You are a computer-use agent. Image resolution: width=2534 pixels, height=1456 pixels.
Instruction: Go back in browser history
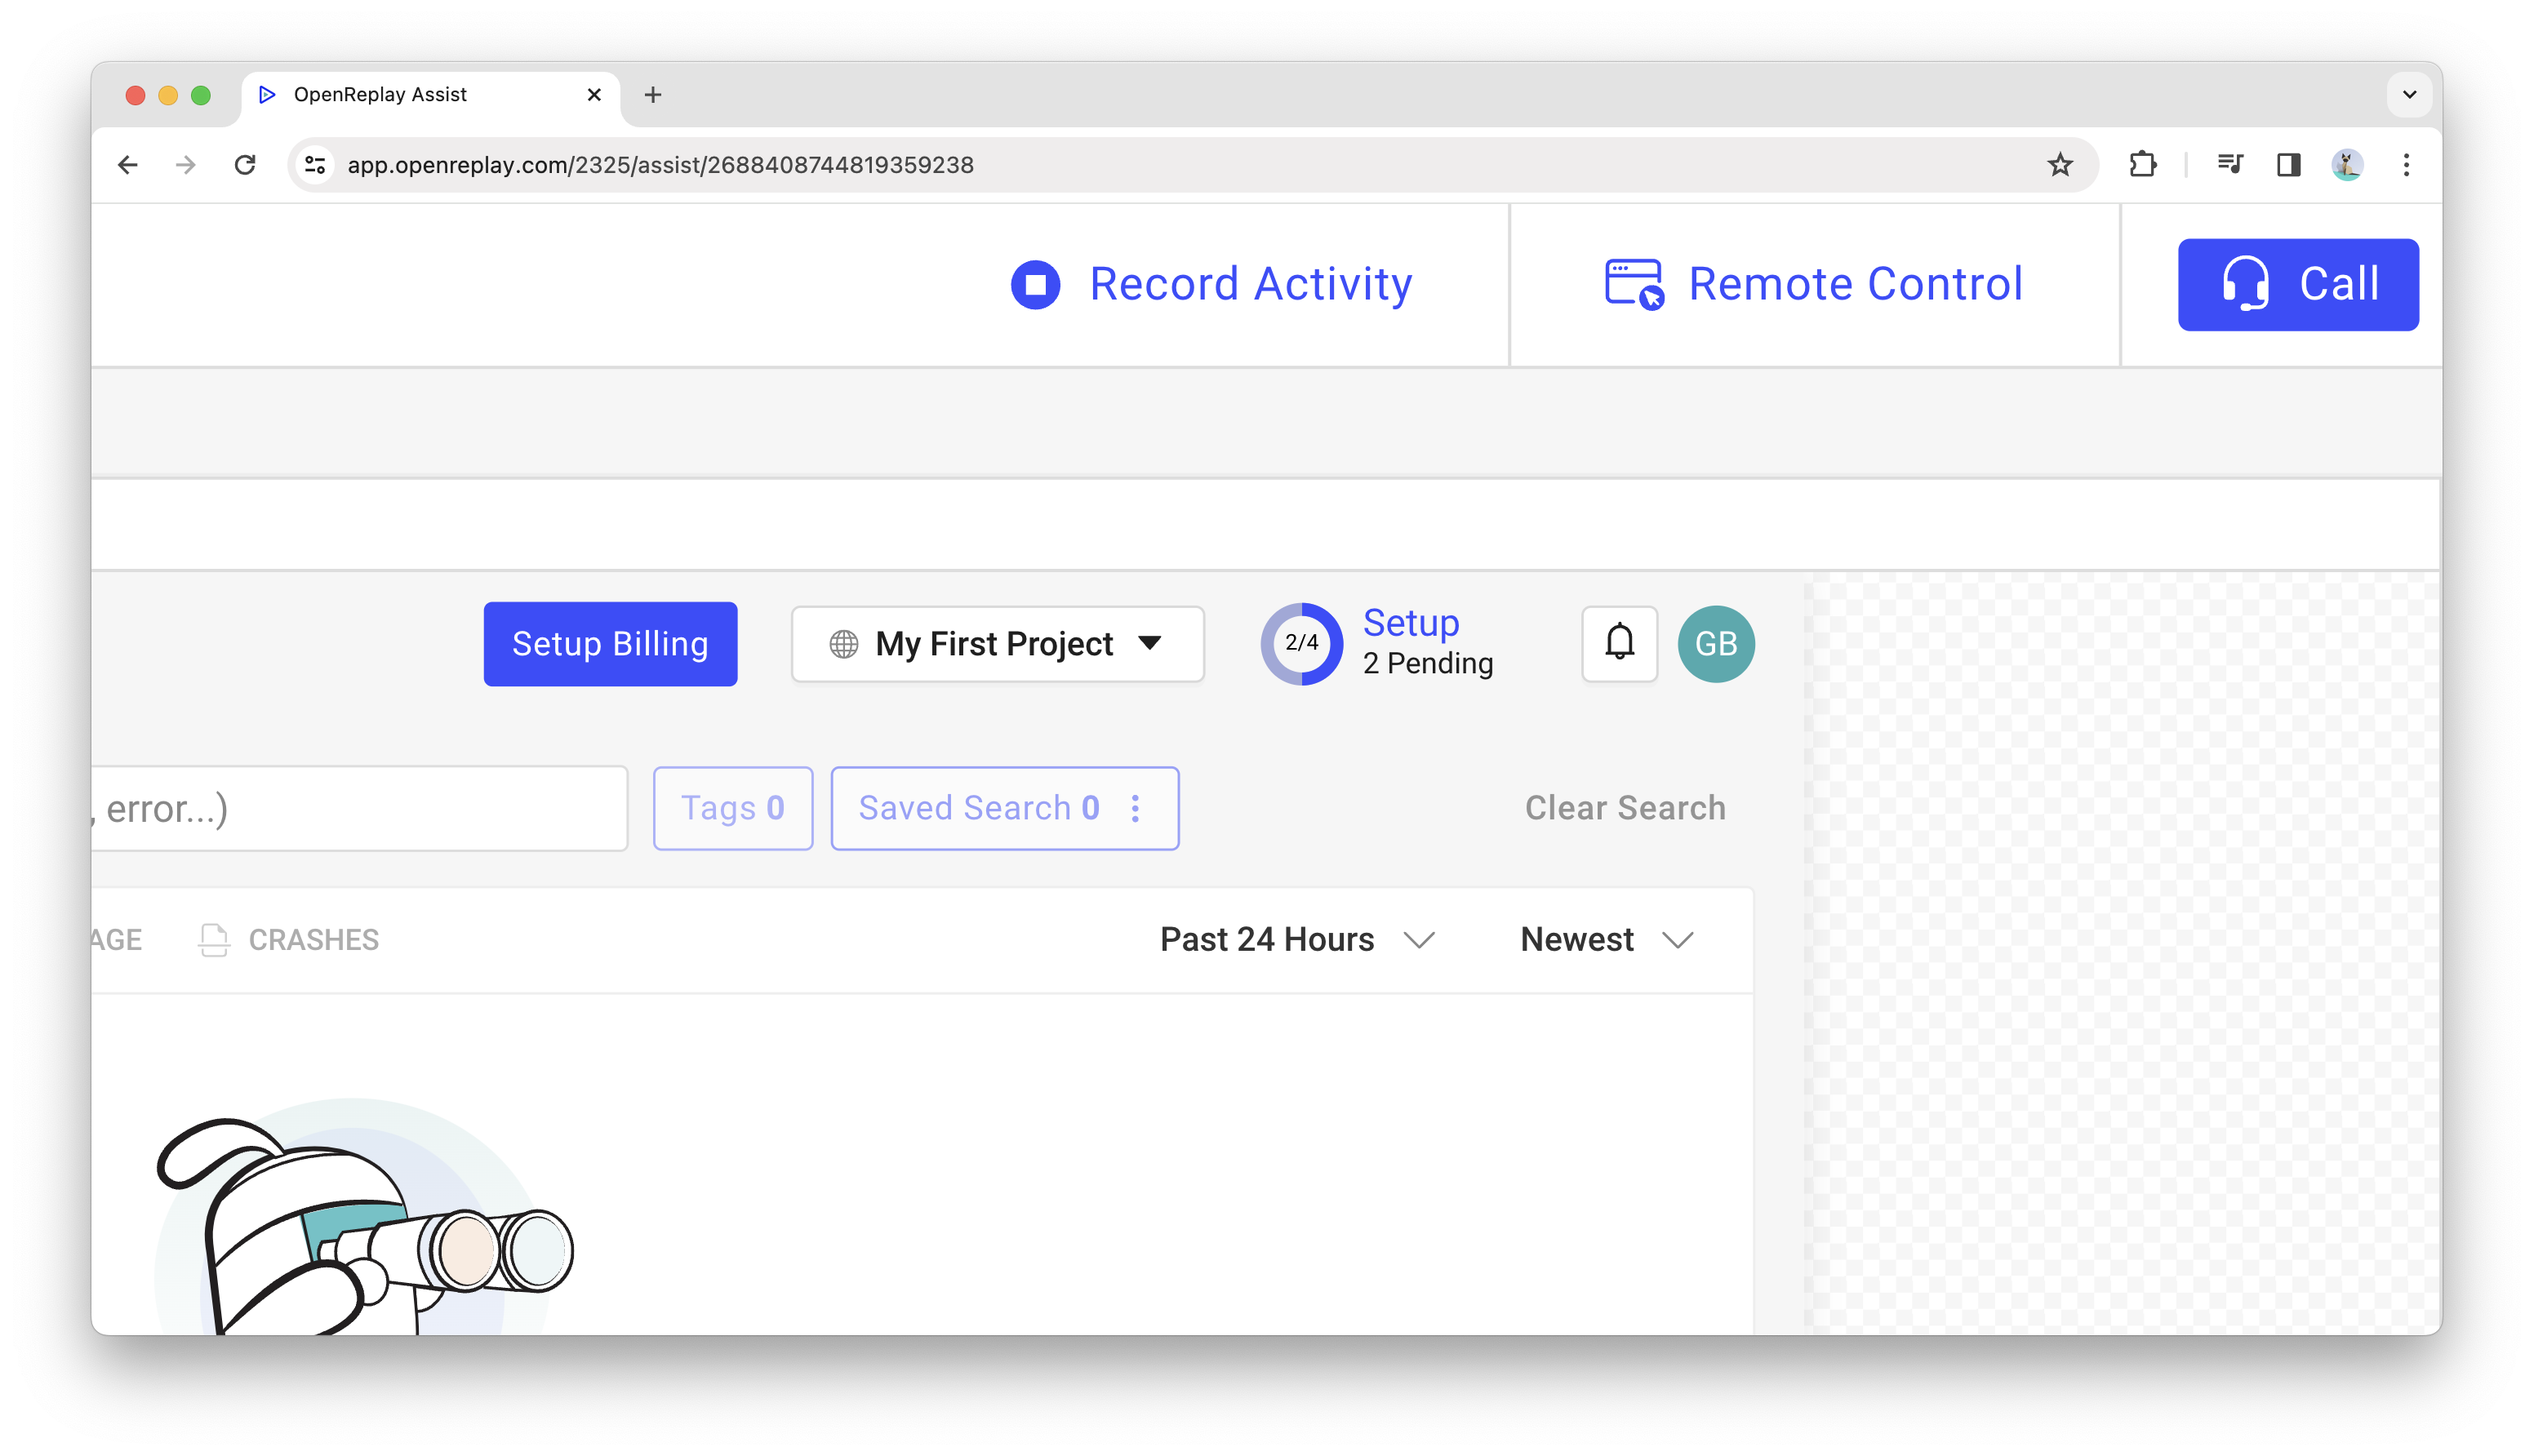pyautogui.click(x=128, y=165)
